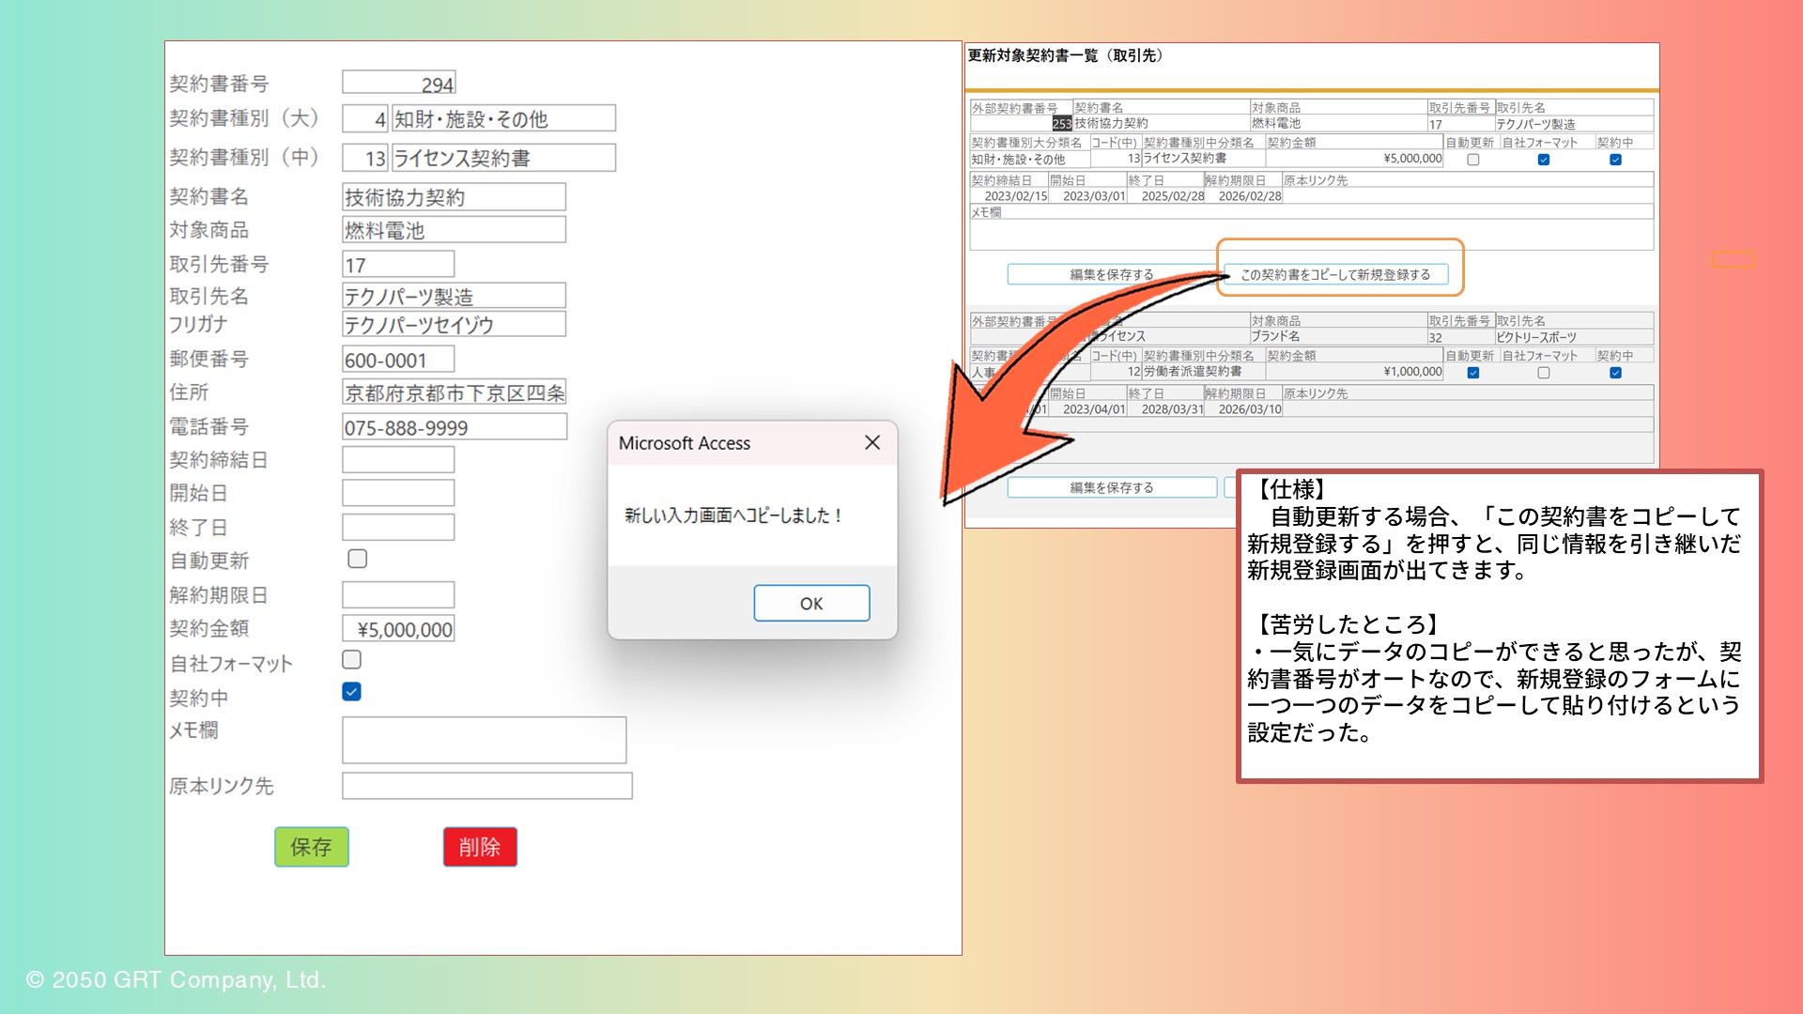Viewport: 1803px width, 1014px height.
Task: Click the 原本リンク先 input field in form
Action: point(486,786)
